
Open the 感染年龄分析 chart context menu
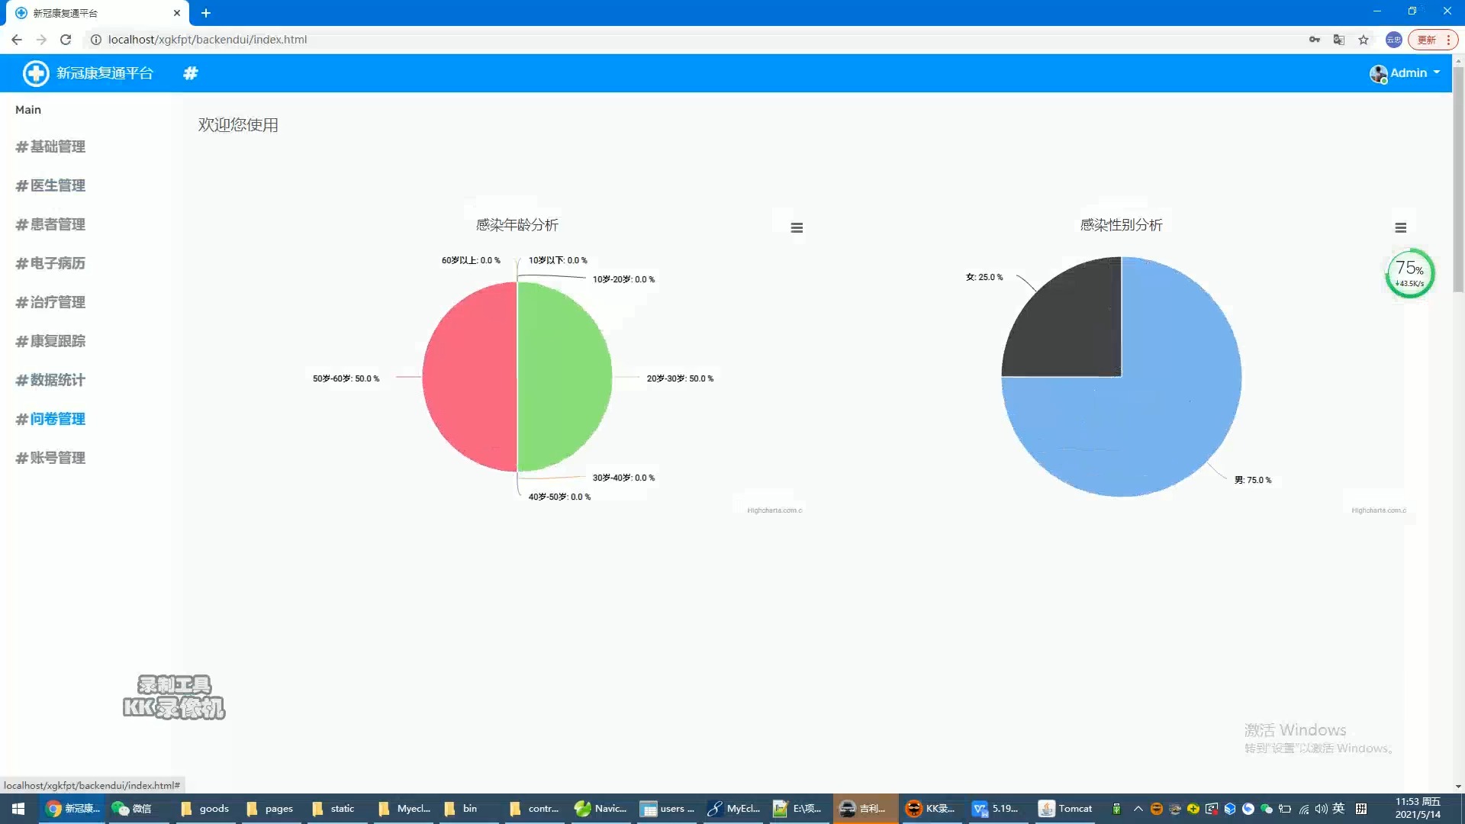(x=797, y=227)
